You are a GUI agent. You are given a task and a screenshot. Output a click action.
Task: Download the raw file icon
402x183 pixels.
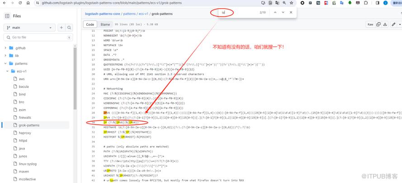coord(385,24)
